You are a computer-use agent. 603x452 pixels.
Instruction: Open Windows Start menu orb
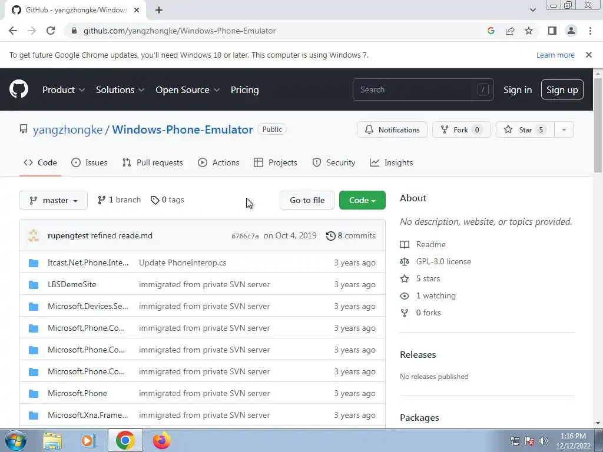tap(16, 440)
